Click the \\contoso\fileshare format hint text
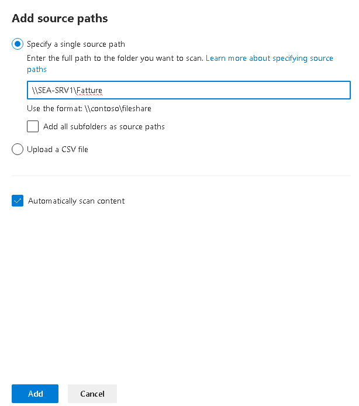Image resolution: width=359 pixels, height=406 pixels. pos(118,108)
